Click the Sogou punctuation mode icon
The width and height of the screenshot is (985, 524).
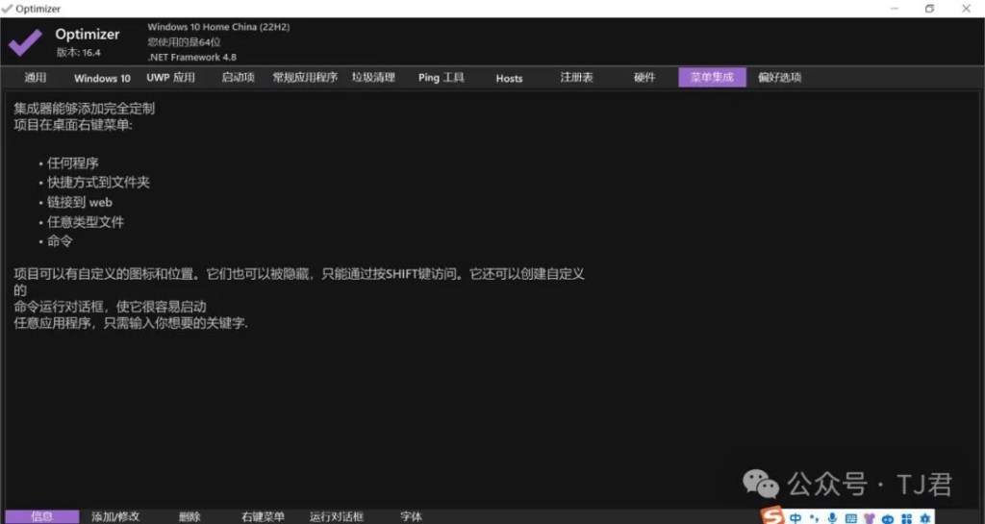814,518
